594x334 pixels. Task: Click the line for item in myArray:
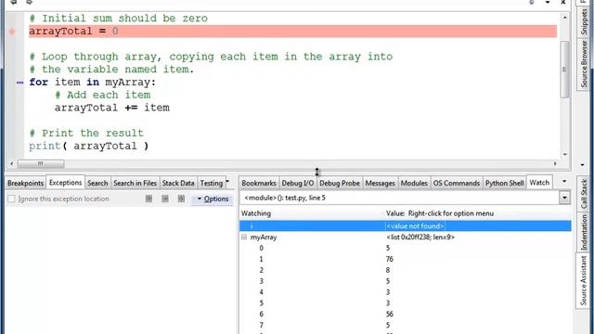pos(93,83)
